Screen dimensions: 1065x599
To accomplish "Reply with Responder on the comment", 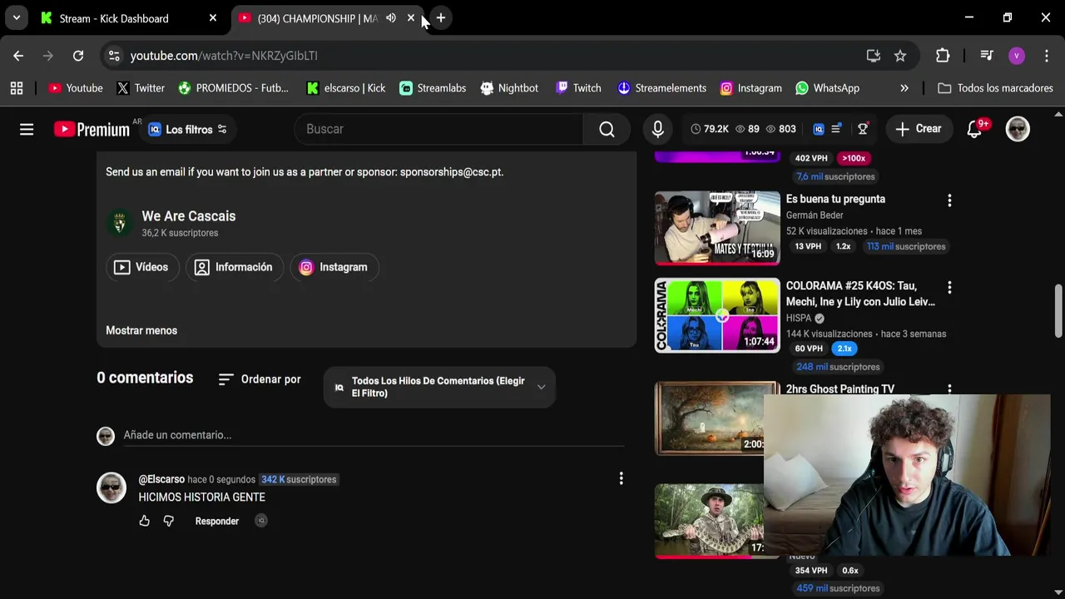I will coord(217,521).
